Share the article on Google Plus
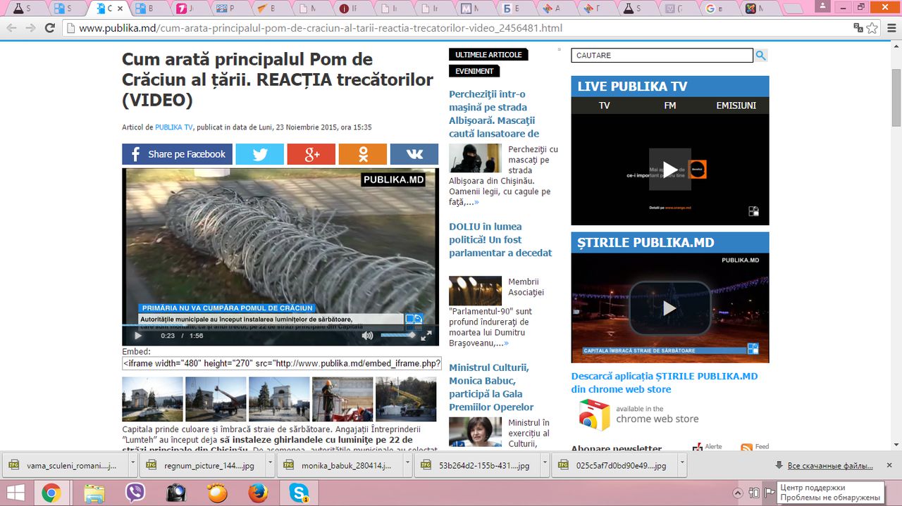 [311, 154]
